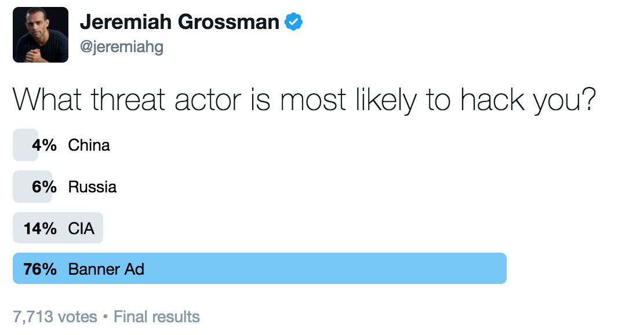Viewport: 640px width, 335px height.
Task: Click the blue verified badge icon
Action: (x=294, y=22)
